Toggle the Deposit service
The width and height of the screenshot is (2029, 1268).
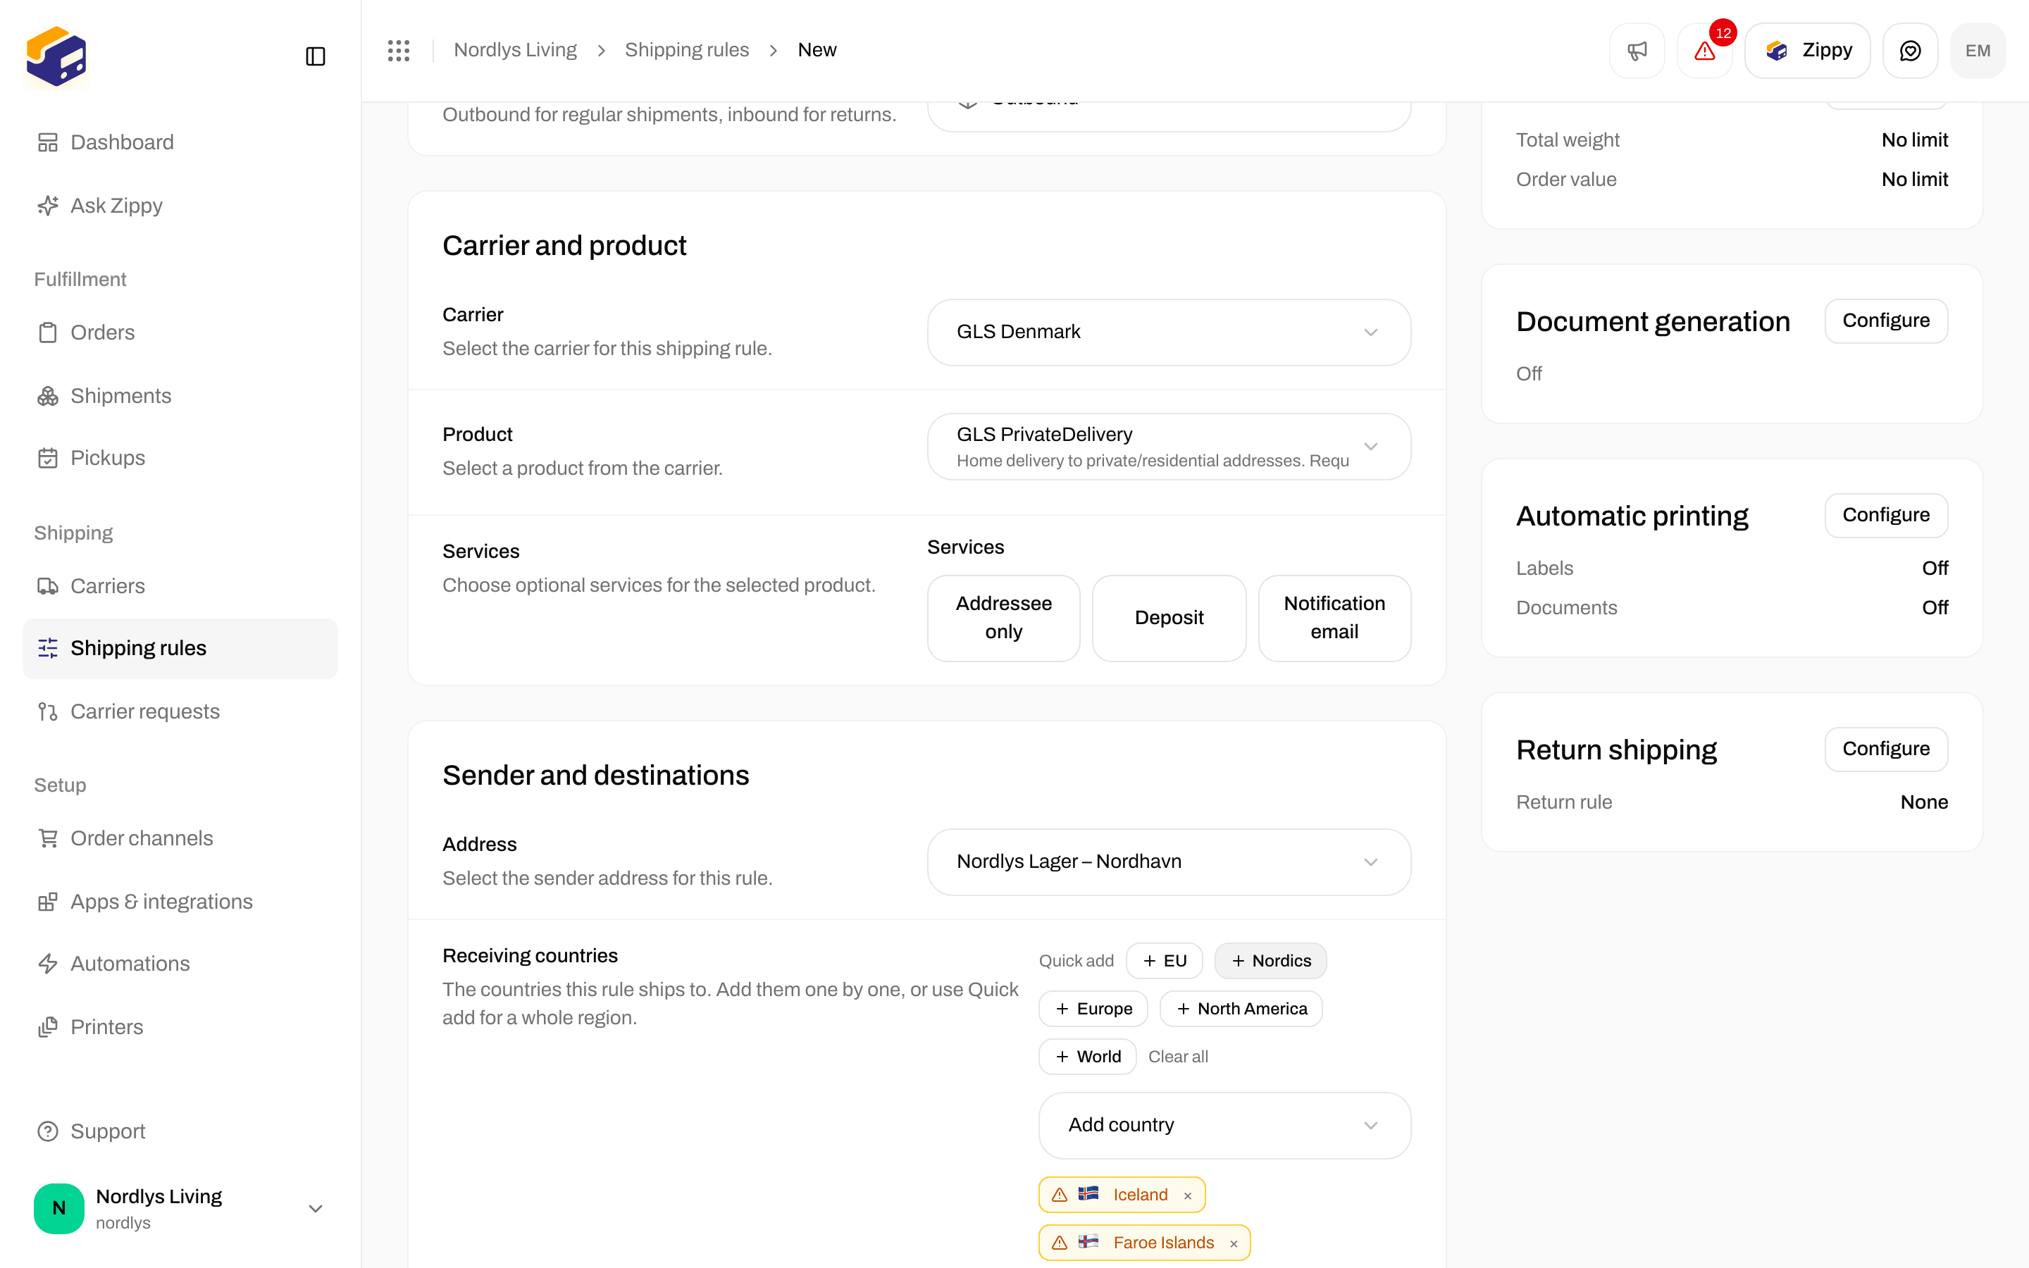1169,618
